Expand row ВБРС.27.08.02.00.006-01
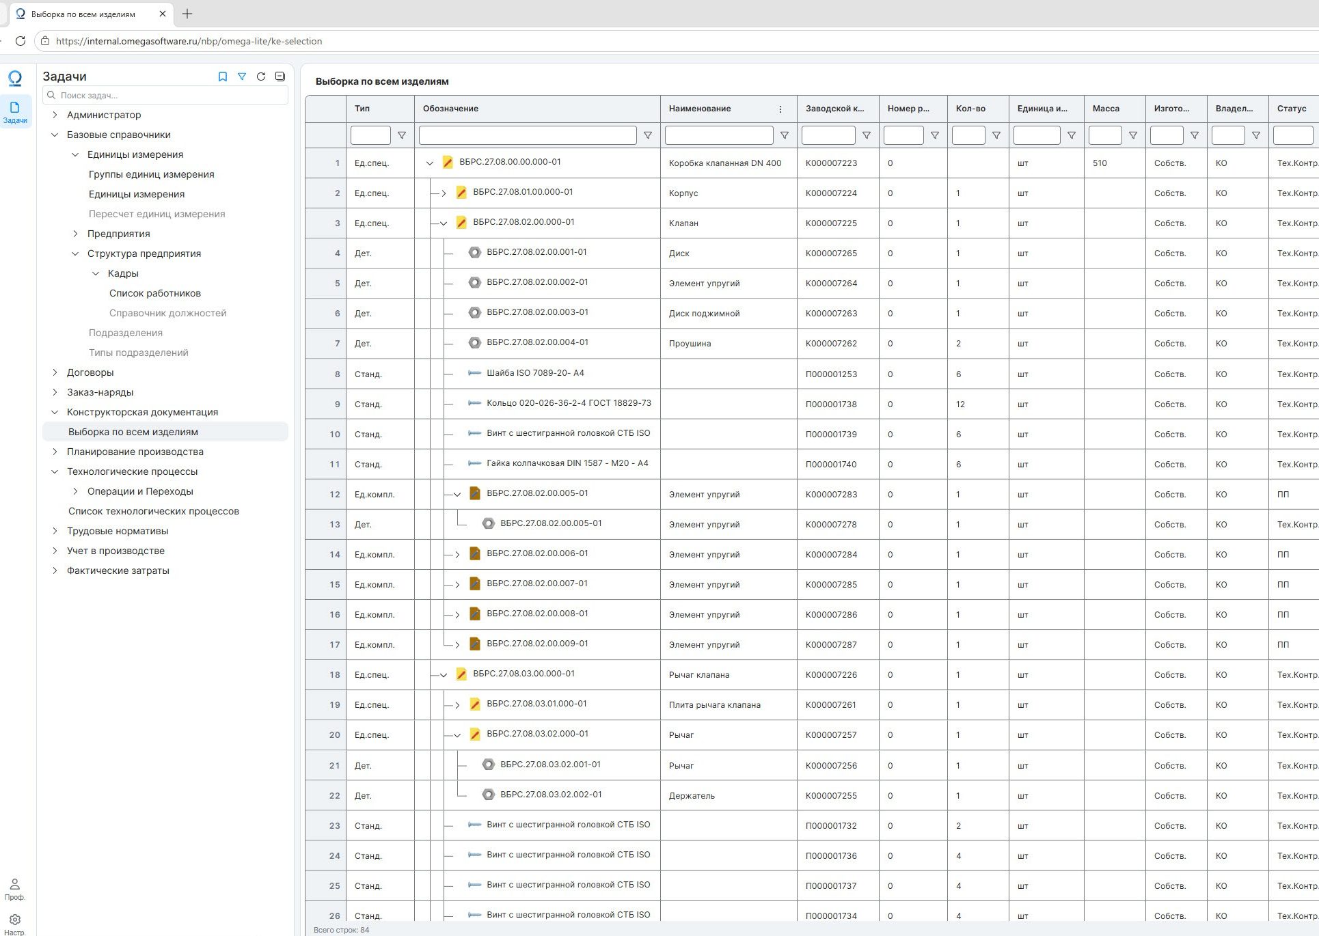 point(457,555)
